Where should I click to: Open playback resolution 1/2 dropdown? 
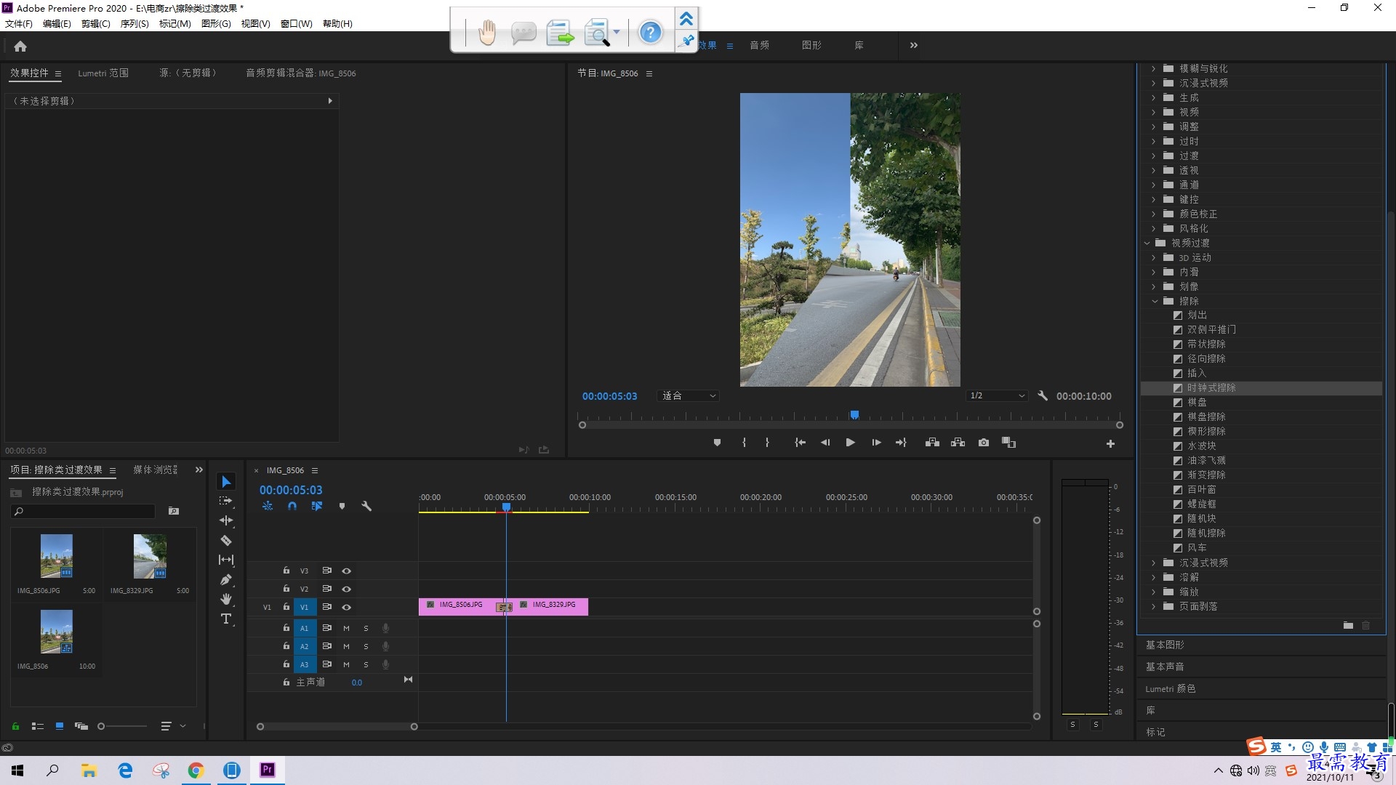tap(997, 396)
